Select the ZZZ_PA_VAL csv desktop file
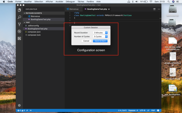The height and width of the screenshot is (113, 182). 173,44
